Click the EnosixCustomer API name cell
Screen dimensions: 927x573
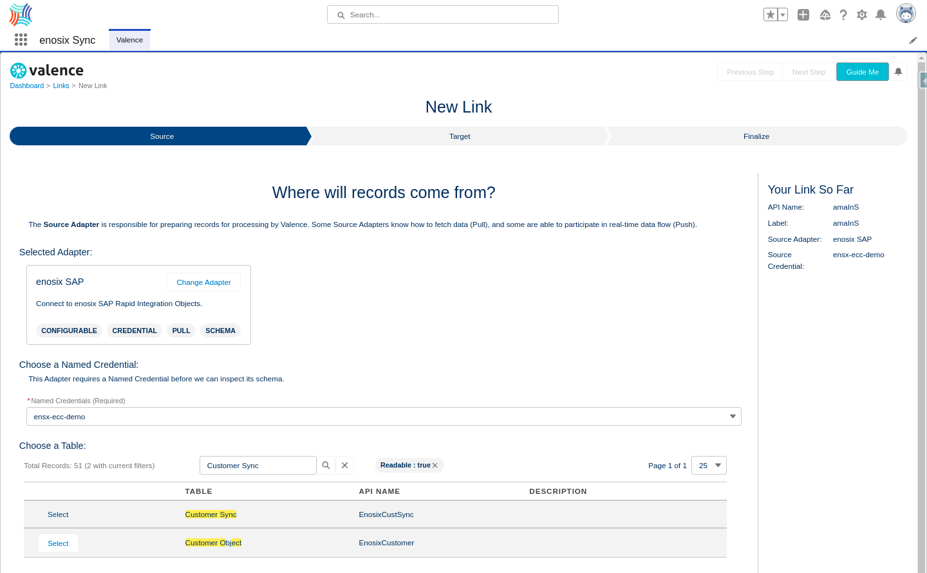point(386,543)
